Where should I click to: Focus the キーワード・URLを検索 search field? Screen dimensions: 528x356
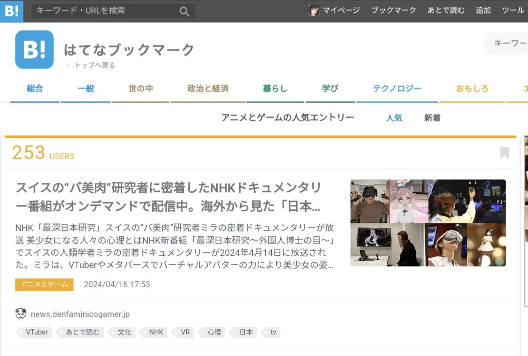tap(113, 11)
